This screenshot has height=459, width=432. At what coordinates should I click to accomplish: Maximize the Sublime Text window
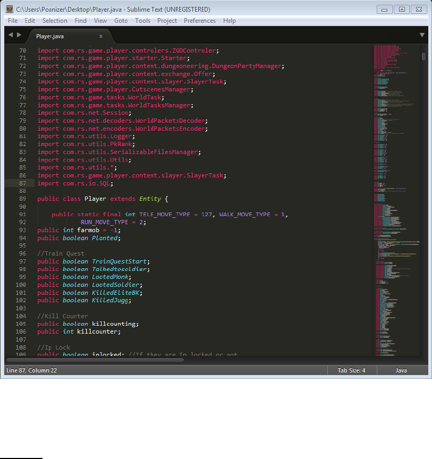[x=402, y=10]
